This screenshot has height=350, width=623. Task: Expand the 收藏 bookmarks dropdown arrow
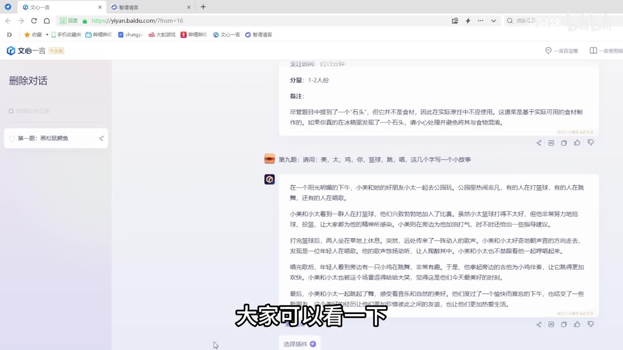click(47, 35)
